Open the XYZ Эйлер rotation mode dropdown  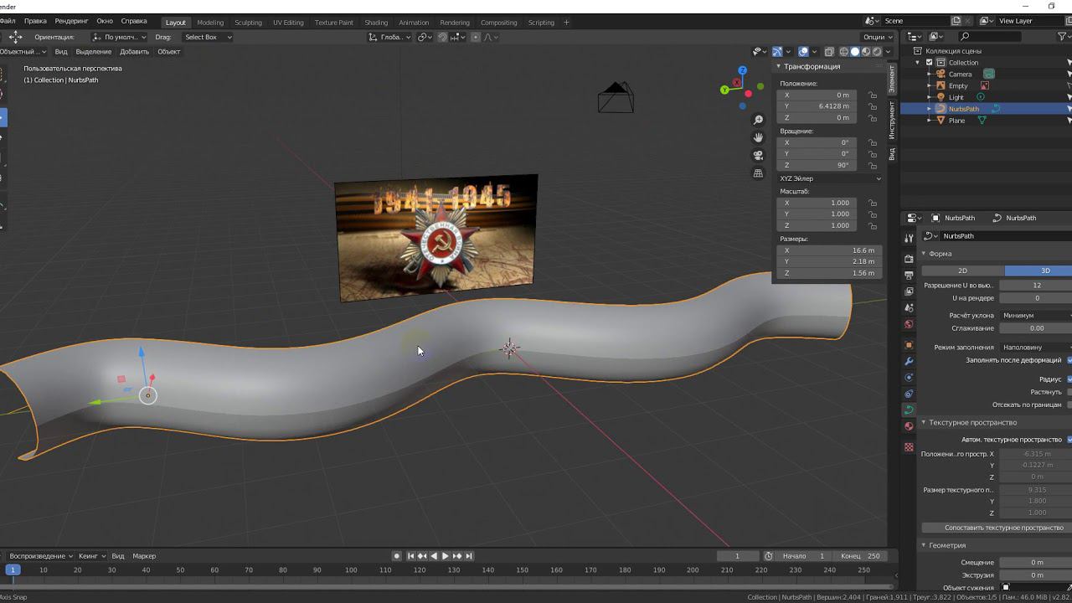tap(829, 178)
